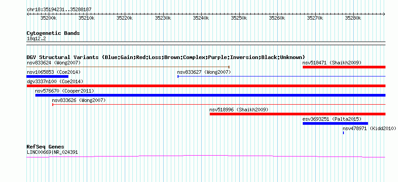Click the 35220k ruler tick label

pos(124,18)
